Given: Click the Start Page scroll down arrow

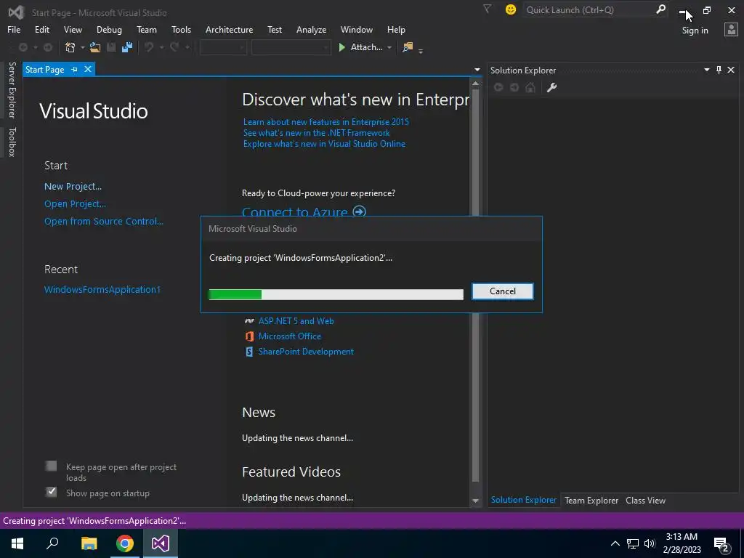Looking at the screenshot, I should [475, 501].
